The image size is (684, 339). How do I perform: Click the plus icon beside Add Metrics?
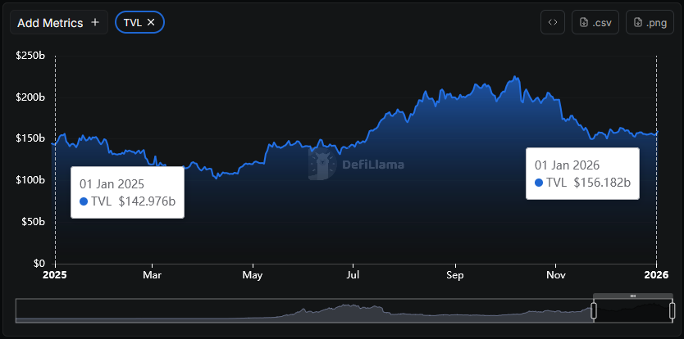[x=95, y=23]
